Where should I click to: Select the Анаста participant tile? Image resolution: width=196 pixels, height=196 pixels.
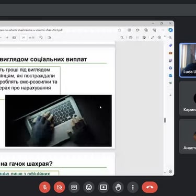[188, 136]
